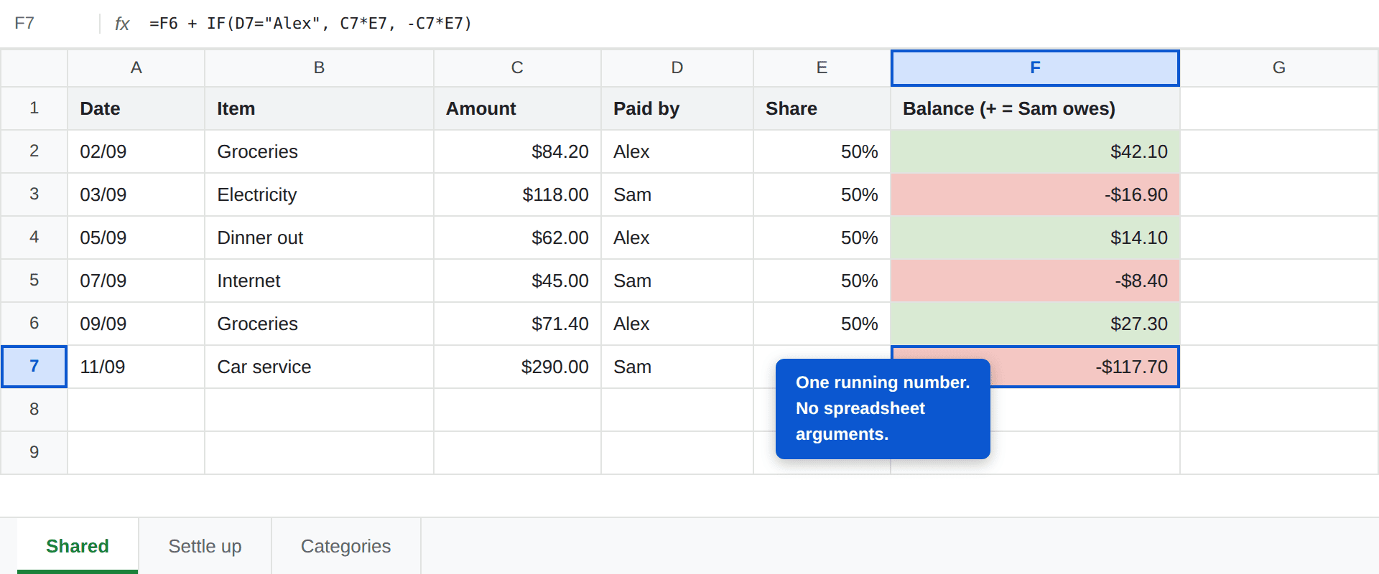1379x574 pixels.
Task: Select column D header
Action: 677,67
